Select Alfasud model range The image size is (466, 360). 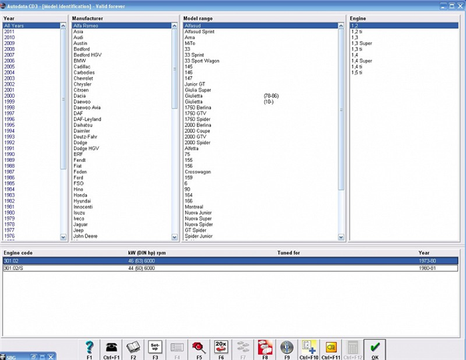point(261,25)
